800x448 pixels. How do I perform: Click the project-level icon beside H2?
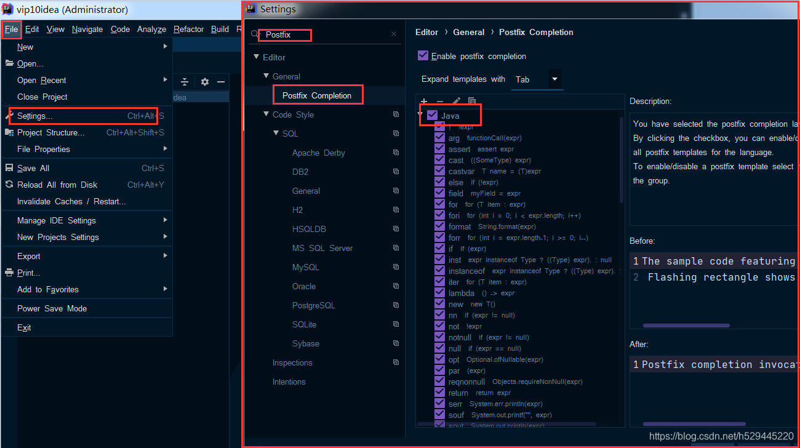pos(396,210)
